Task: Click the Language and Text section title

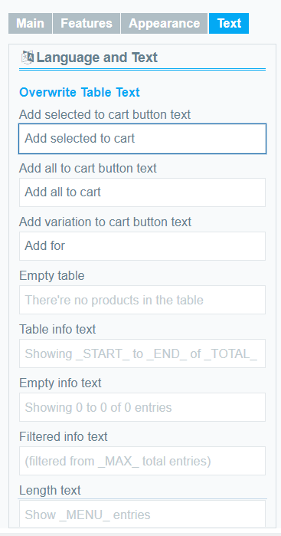Action: pyautogui.click(x=97, y=57)
